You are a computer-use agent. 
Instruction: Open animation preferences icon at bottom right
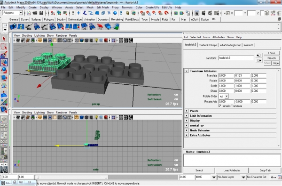coord(280,177)
